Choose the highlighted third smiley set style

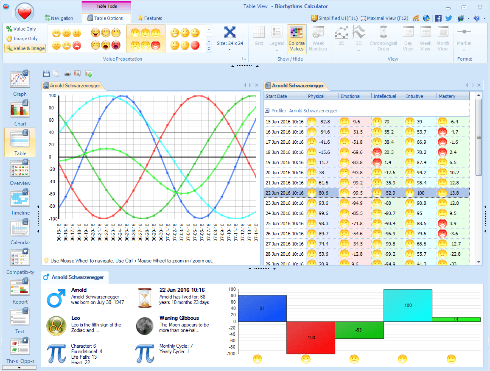tap(146, 39)
